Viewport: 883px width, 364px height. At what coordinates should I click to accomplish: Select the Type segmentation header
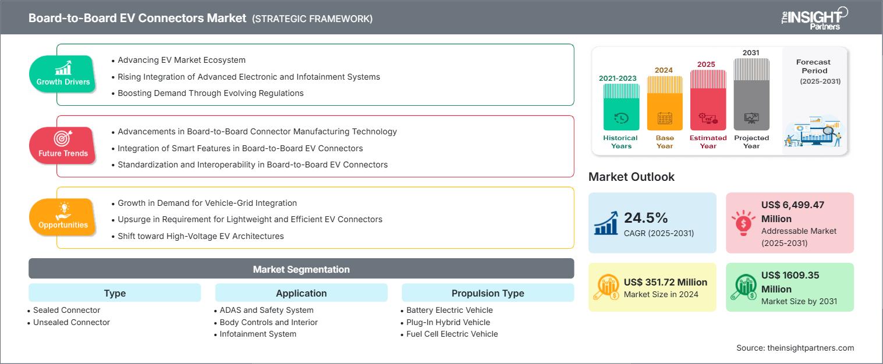click(x=114, y=293)
